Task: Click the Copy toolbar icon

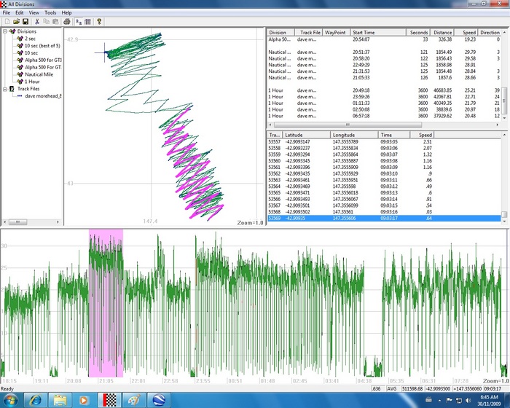Action: pos(46,22)
